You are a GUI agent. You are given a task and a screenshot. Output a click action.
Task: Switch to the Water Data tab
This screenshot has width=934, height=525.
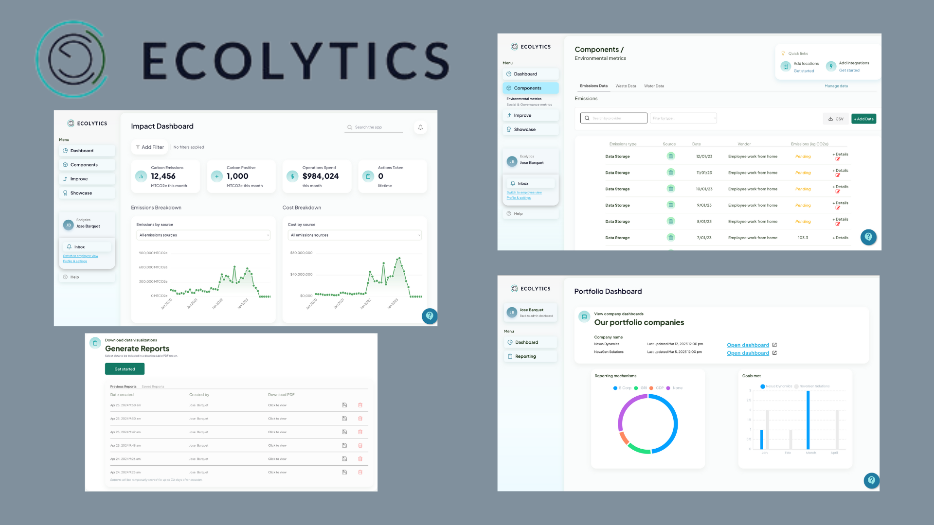tap(654, 86)
